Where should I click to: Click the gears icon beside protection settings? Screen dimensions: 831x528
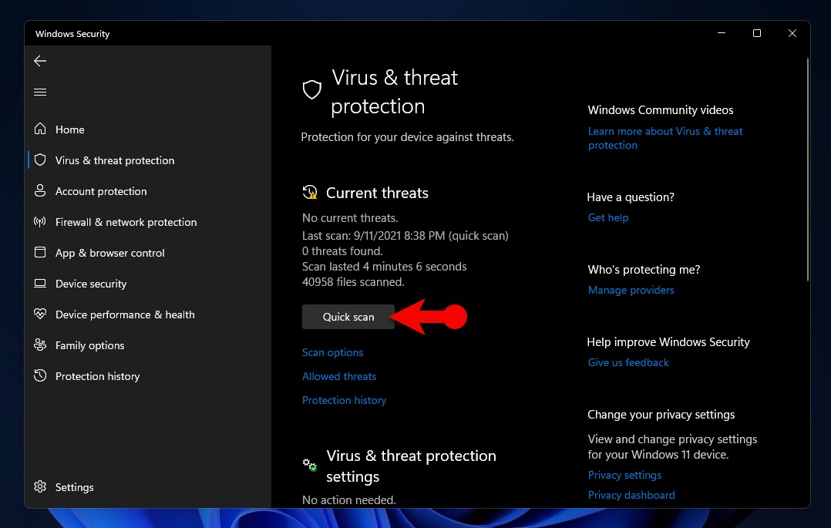point(310,465)
